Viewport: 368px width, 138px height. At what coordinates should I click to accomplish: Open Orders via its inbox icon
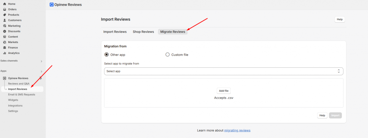coord(4,9)
